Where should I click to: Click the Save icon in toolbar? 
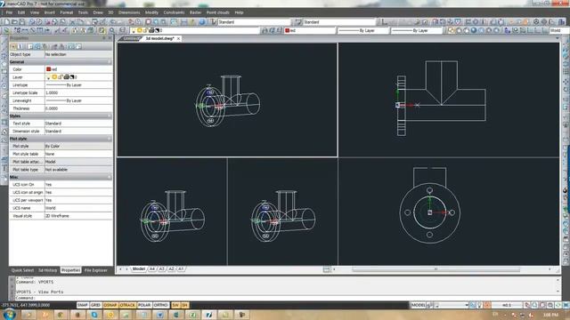[x=22, y=22]
